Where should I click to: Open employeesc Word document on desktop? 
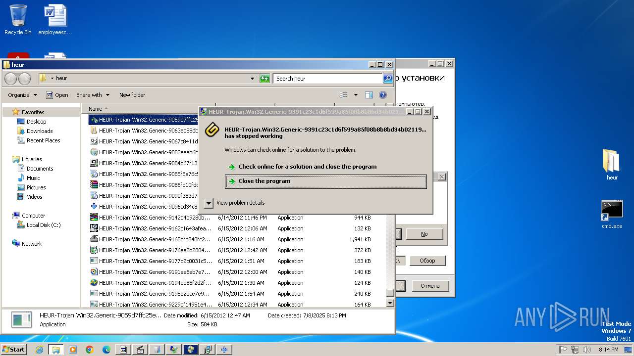[55, 20]
